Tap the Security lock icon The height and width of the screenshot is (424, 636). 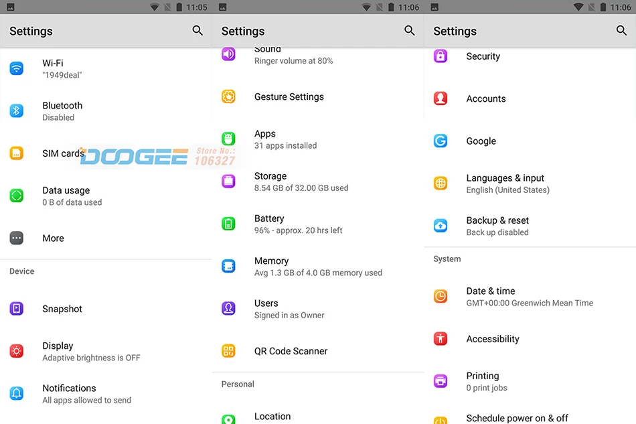tap(441, 56)
